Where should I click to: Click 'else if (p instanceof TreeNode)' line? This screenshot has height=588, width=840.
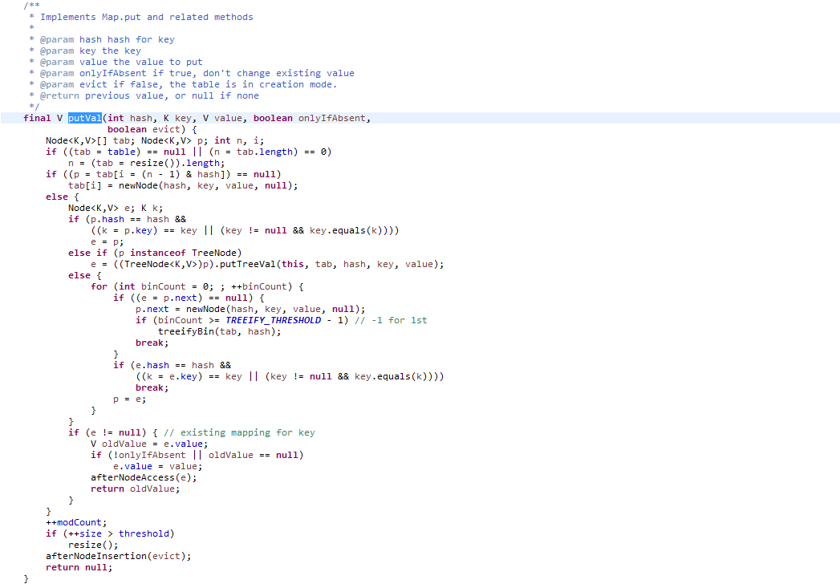[x=155, y=253]
